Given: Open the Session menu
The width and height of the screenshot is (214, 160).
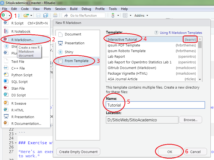Looking at the screenshot, I should (x=60, y=9).
